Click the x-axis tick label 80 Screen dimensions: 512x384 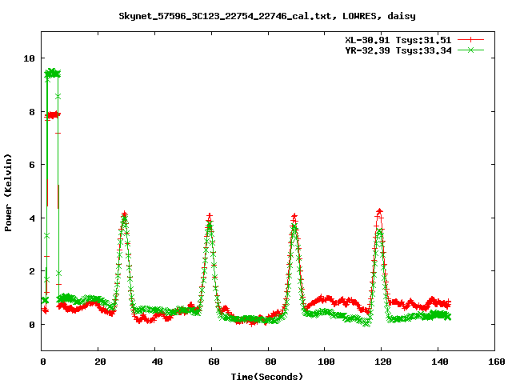[270, 362]
